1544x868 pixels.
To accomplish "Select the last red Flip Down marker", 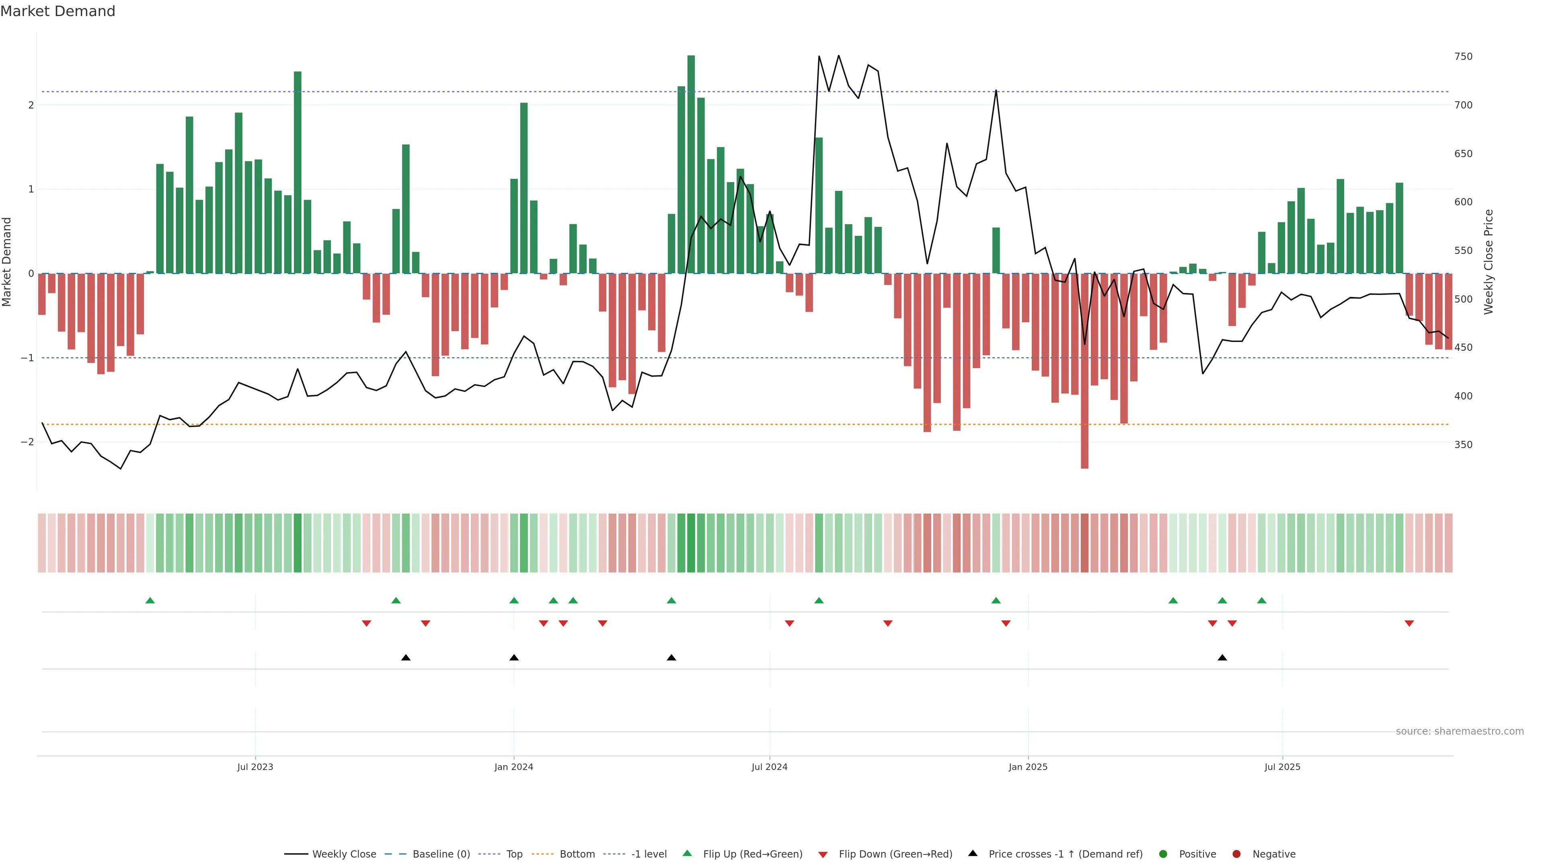I will [1409, 624].
